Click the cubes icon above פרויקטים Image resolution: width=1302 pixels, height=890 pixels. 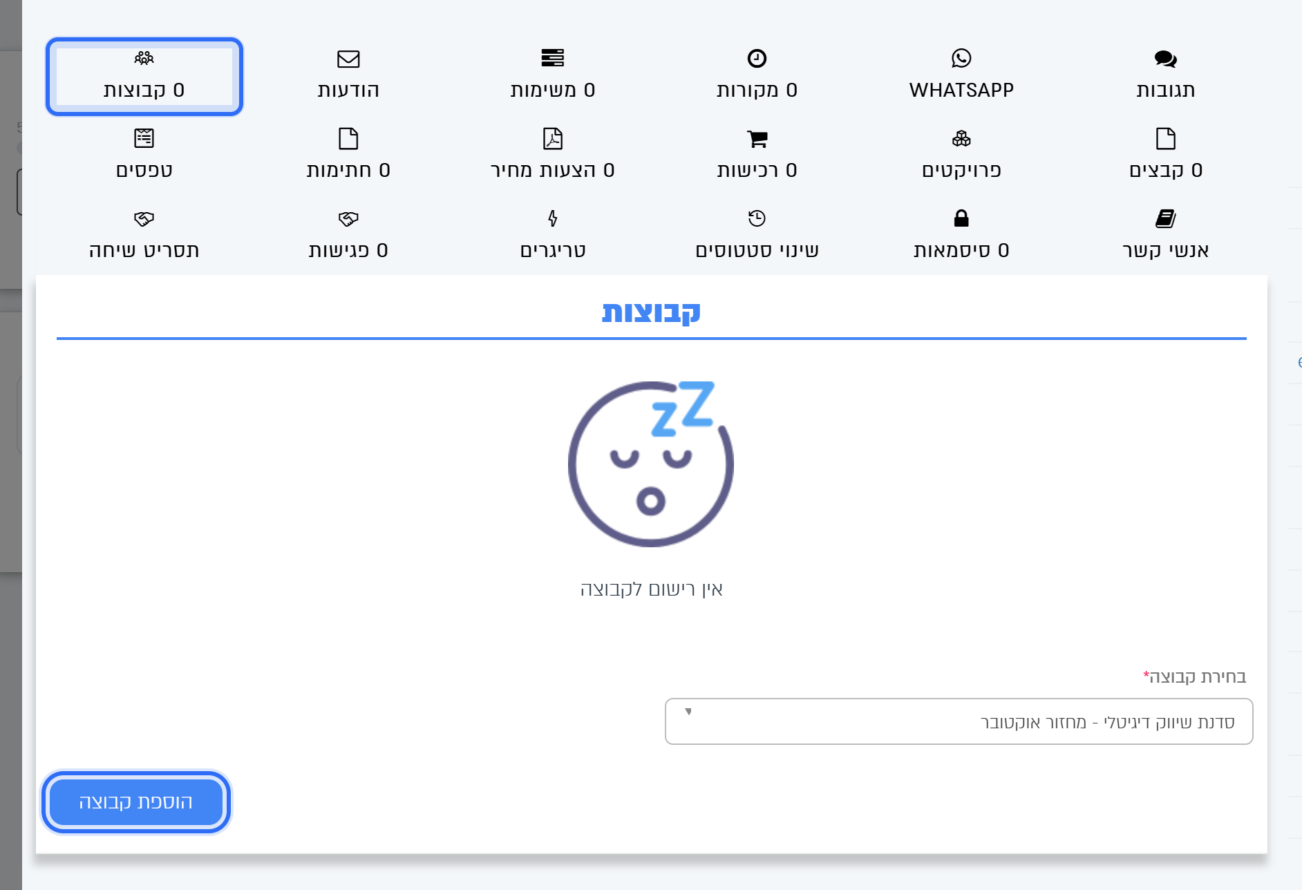pyautogui.click(x=961, y=138)
